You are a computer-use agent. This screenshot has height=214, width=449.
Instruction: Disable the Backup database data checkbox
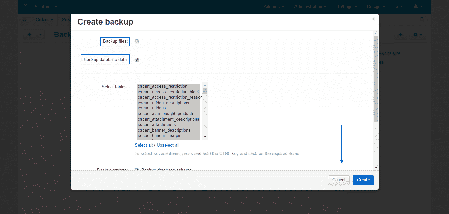point(137,59)
